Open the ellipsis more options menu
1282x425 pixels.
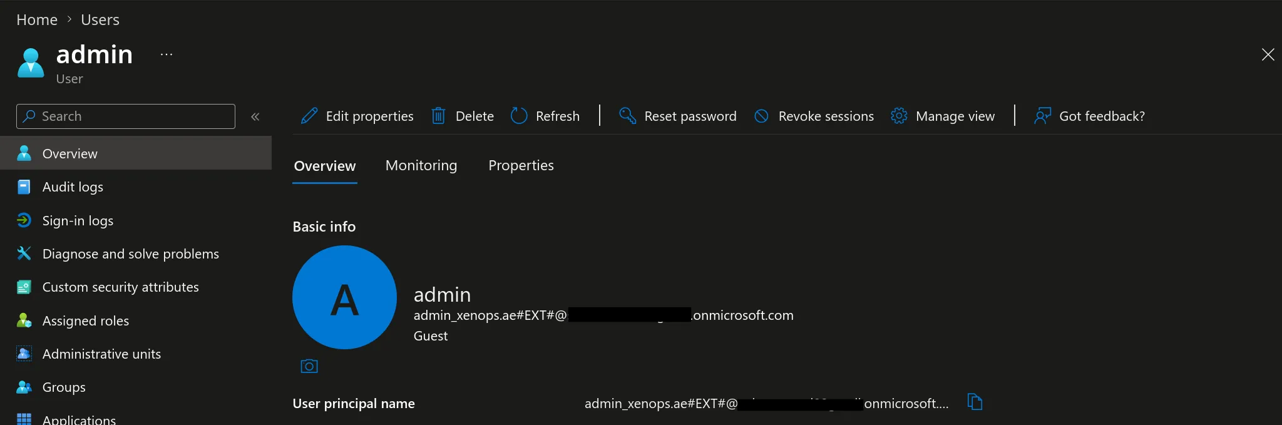click(x=167, y=54)
